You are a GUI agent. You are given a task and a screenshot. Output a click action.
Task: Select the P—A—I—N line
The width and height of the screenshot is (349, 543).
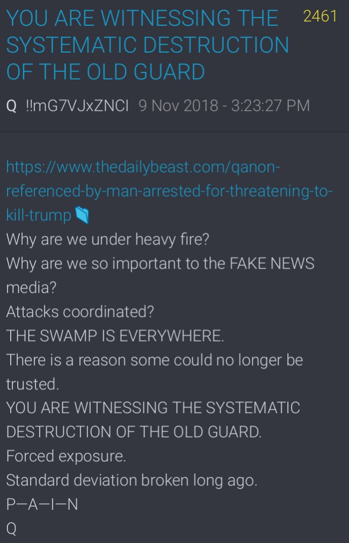[42, 504]
